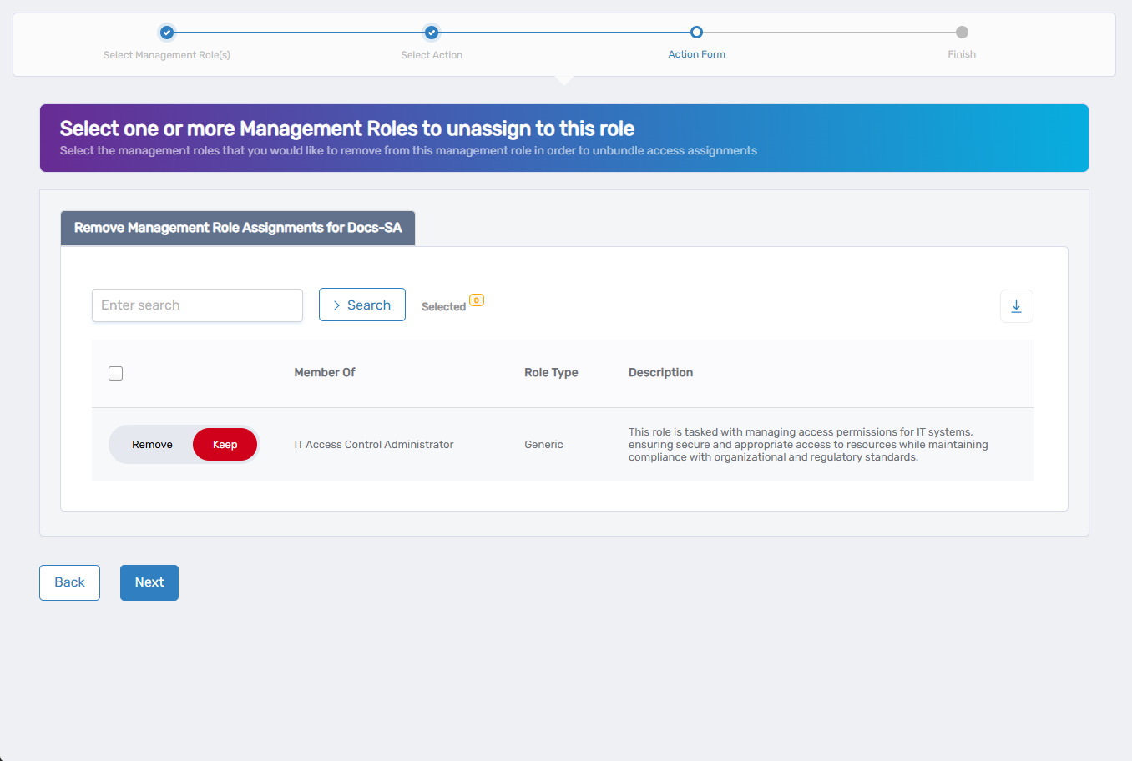
Task: Sort the table by Description column
Action: pos(660,372)
